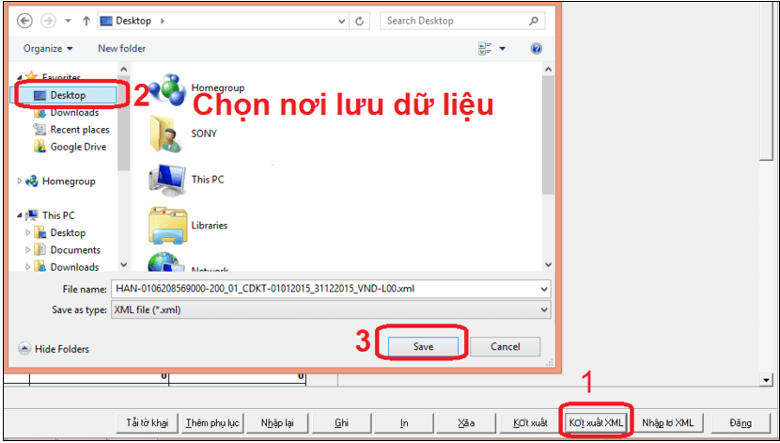Go back with the Back arrow

[24, 21]
